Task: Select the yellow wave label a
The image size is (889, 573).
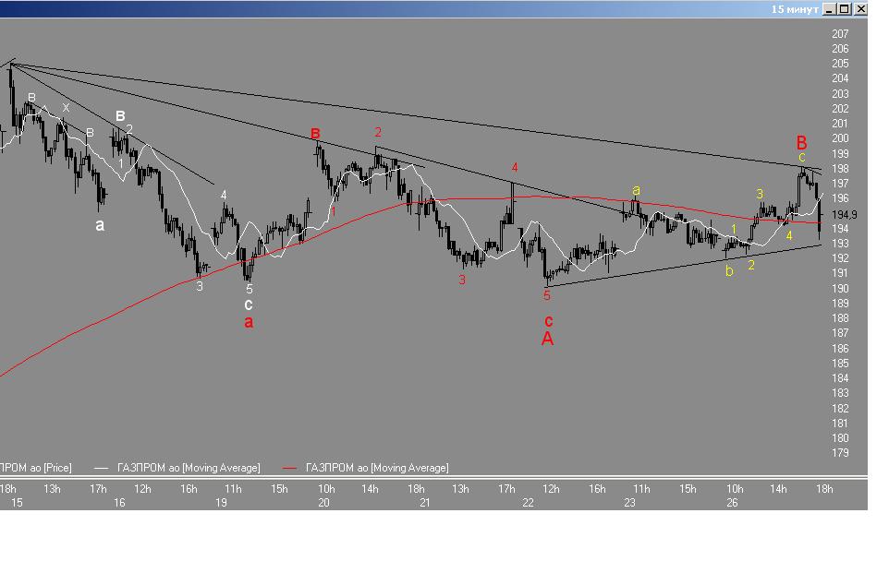Action: point(636,190)
